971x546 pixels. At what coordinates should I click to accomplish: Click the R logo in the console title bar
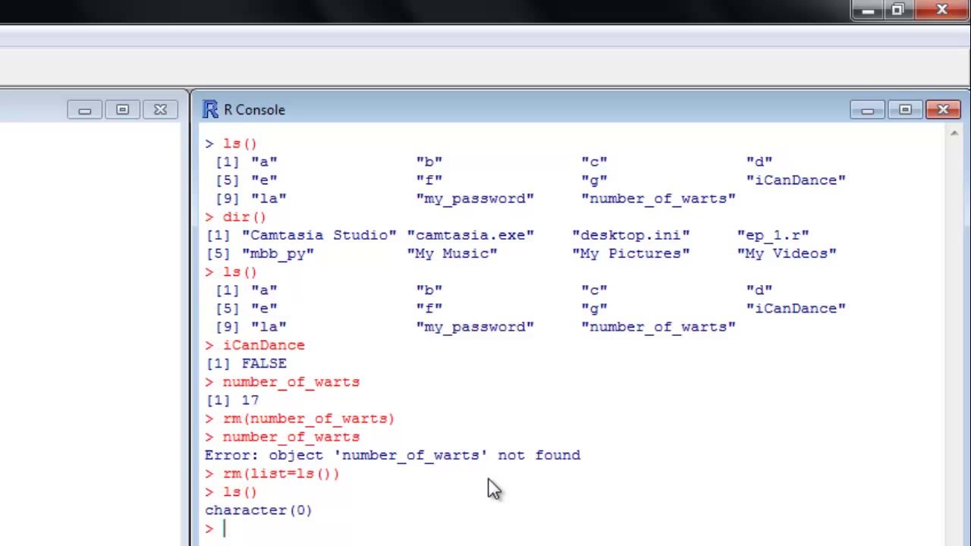click(x=210, y=110)
